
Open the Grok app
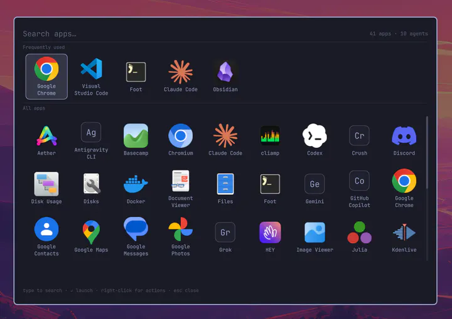tap(225, 238)
